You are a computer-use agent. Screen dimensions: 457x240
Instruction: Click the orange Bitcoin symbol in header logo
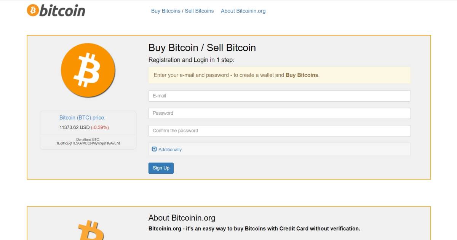(x=33, y=10)
